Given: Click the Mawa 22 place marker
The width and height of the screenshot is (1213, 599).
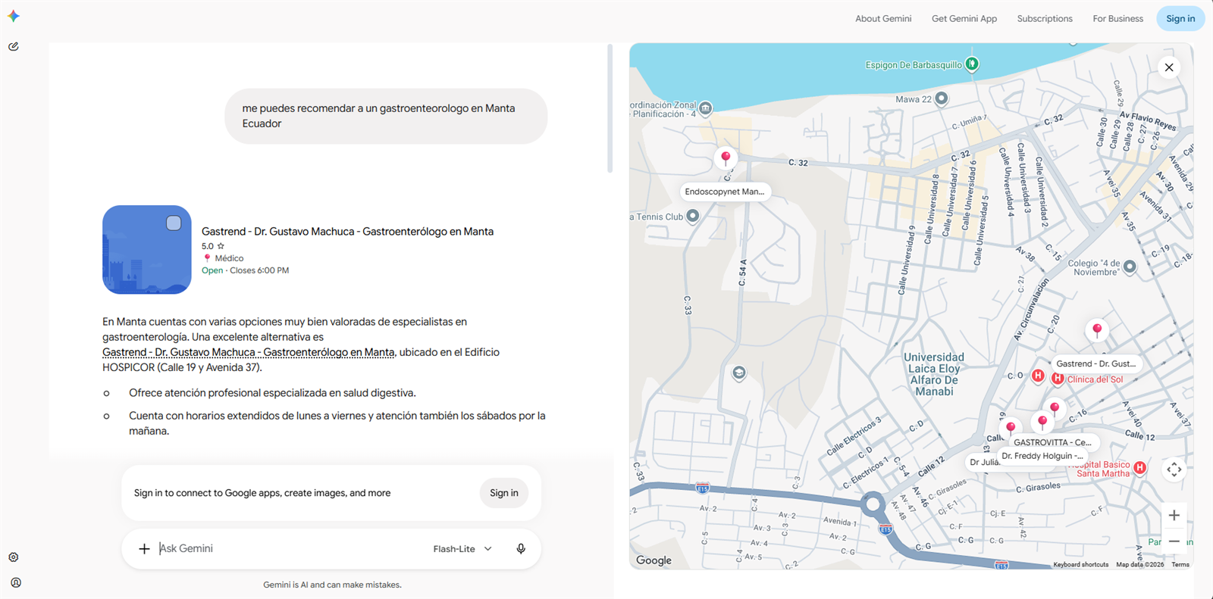Looking at the screenshot, I should pos(942,98).
